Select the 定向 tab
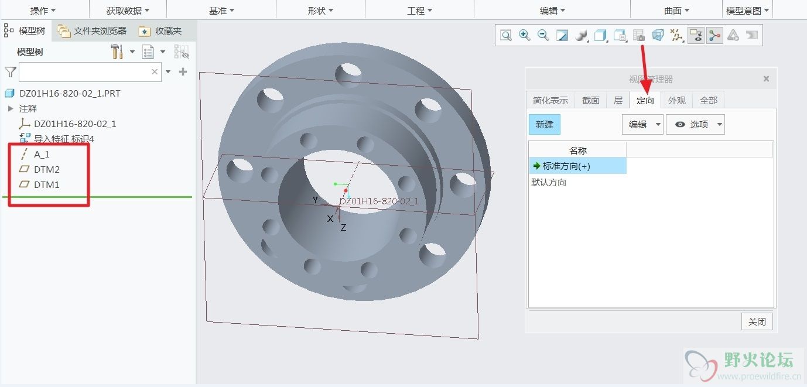807x387 pixels. pos(645,100)
